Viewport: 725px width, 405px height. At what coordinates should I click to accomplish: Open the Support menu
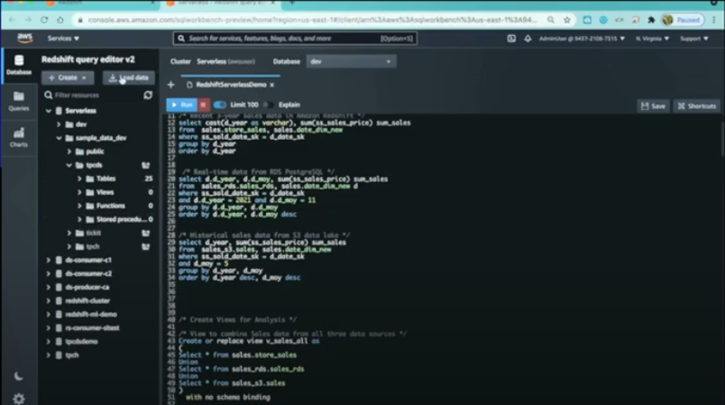click(x=694, y=39)
